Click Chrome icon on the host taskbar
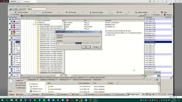The width and height of the screenshot is (182, 102). 76,100
